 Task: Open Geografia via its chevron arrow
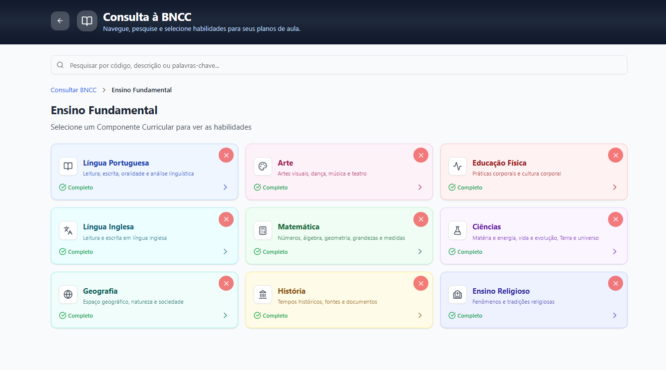pyautogui.click(x=225, y=316)
